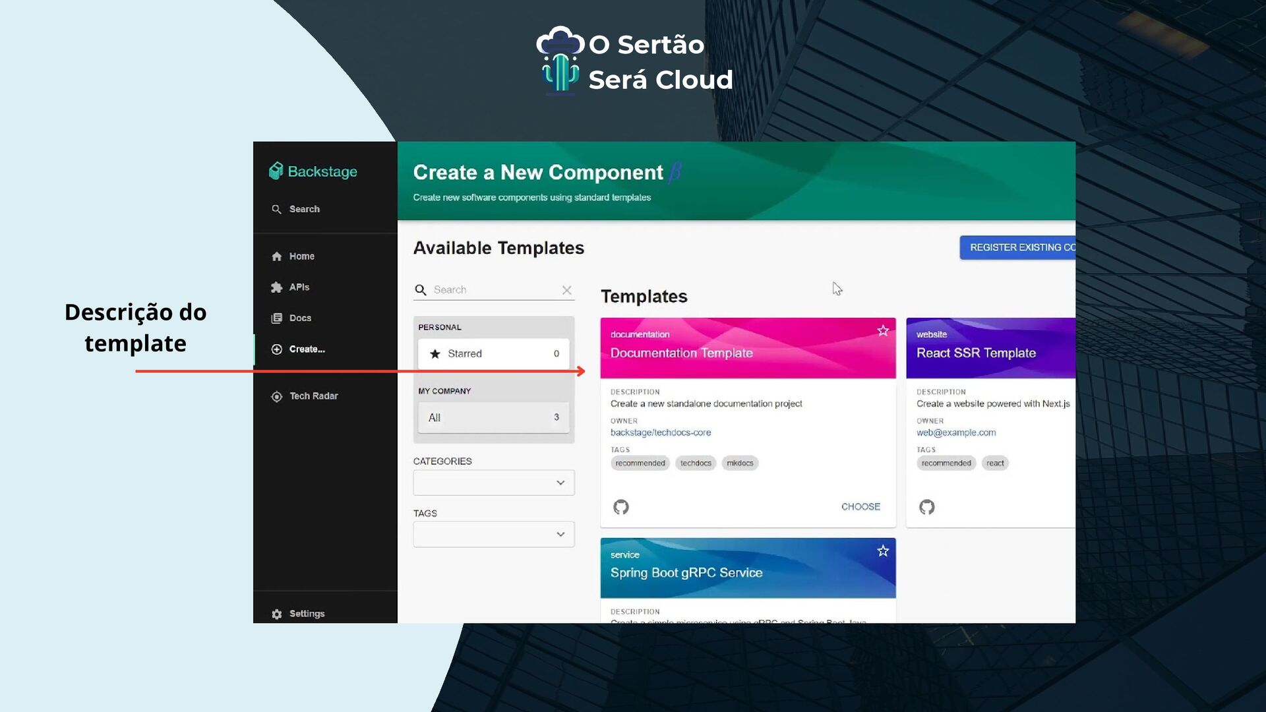Select the All filter under My Company
The image size is (1266, 712).
tap(493, 418)
